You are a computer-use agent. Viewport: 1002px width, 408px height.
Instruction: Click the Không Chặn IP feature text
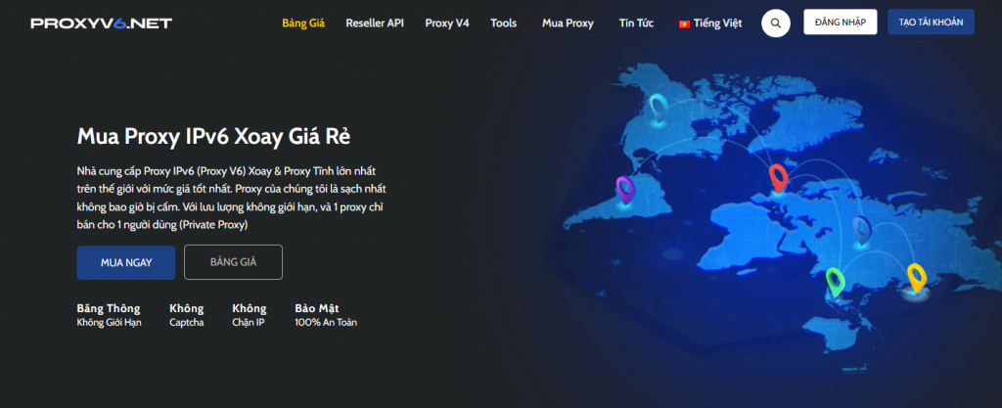(x=250, y=315)
